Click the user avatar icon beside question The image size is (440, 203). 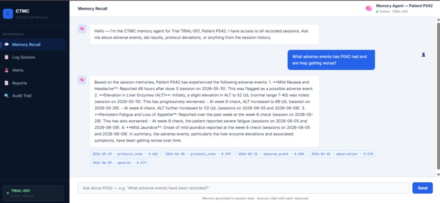coord(424,54)
